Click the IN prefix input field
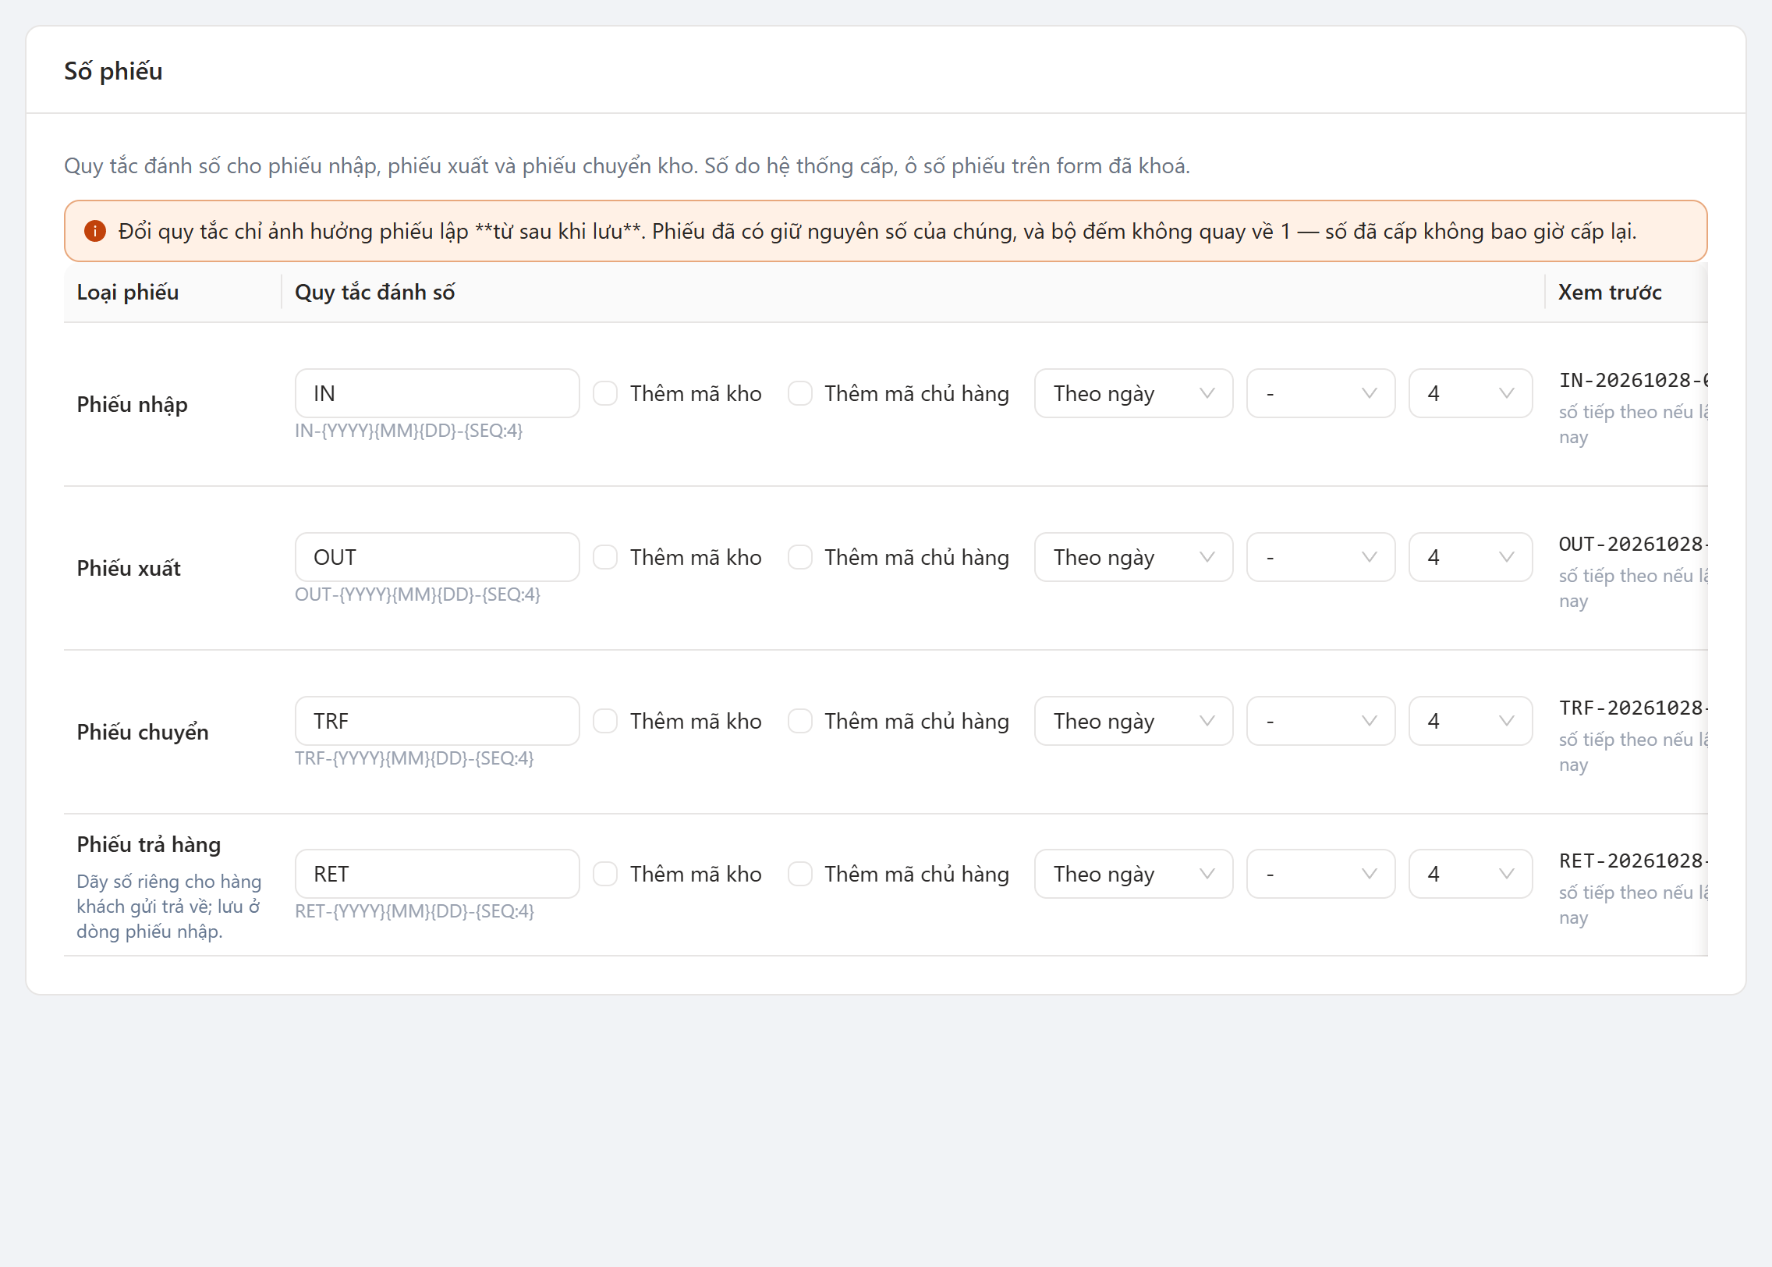Image resolution: width=1772 pixels, height=1267 pixels. pyautogui.click(x=437, y=393)
